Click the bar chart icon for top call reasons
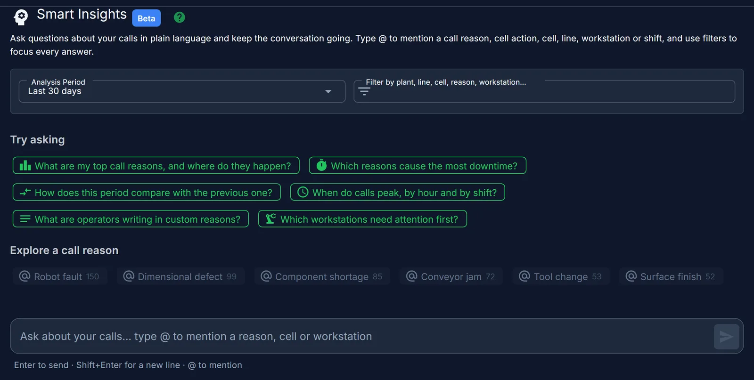Image resolution: width=754 pixels, height=380 pixels. (25, 166)
